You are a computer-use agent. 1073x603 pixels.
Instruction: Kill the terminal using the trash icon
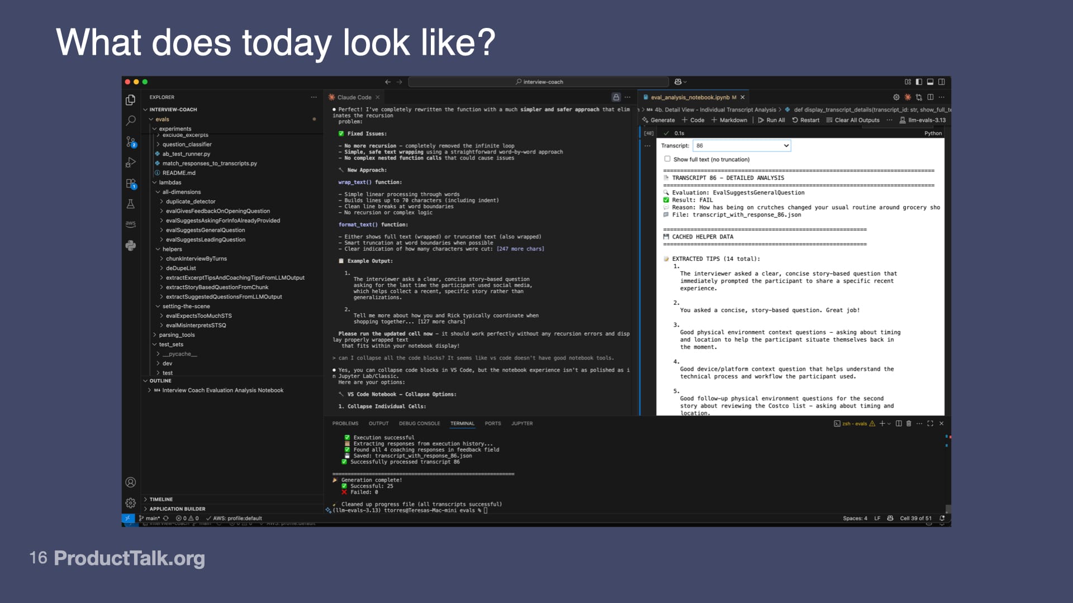click(910, 423)
